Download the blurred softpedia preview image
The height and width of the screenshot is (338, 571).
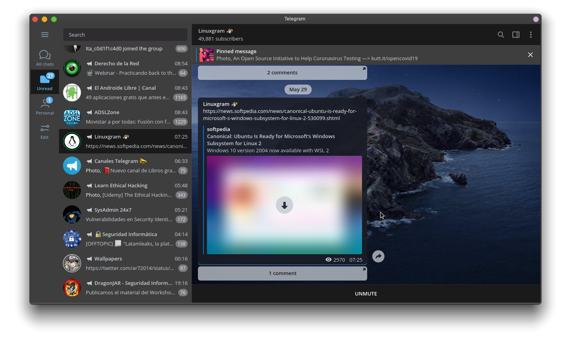[x=285, y=205]
